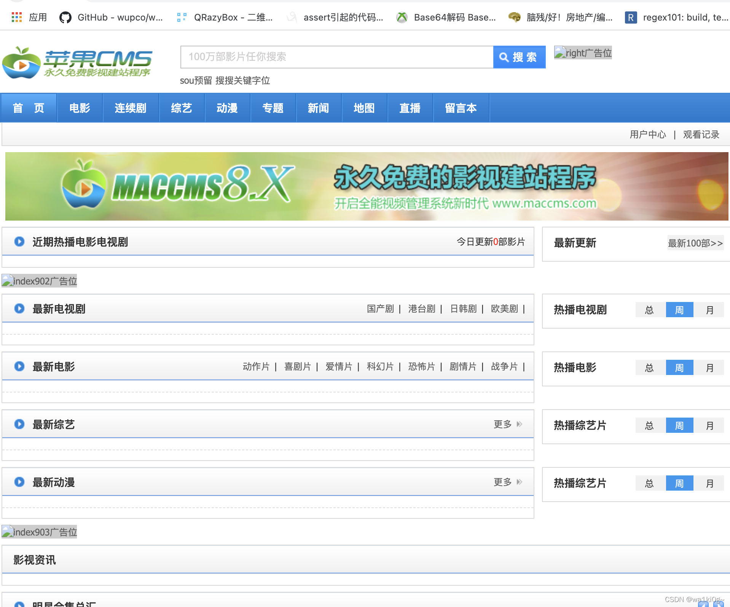Open the 动作片 category link
Image resolution: width=730 pixels, height=607 pixels.
point(256,367)
